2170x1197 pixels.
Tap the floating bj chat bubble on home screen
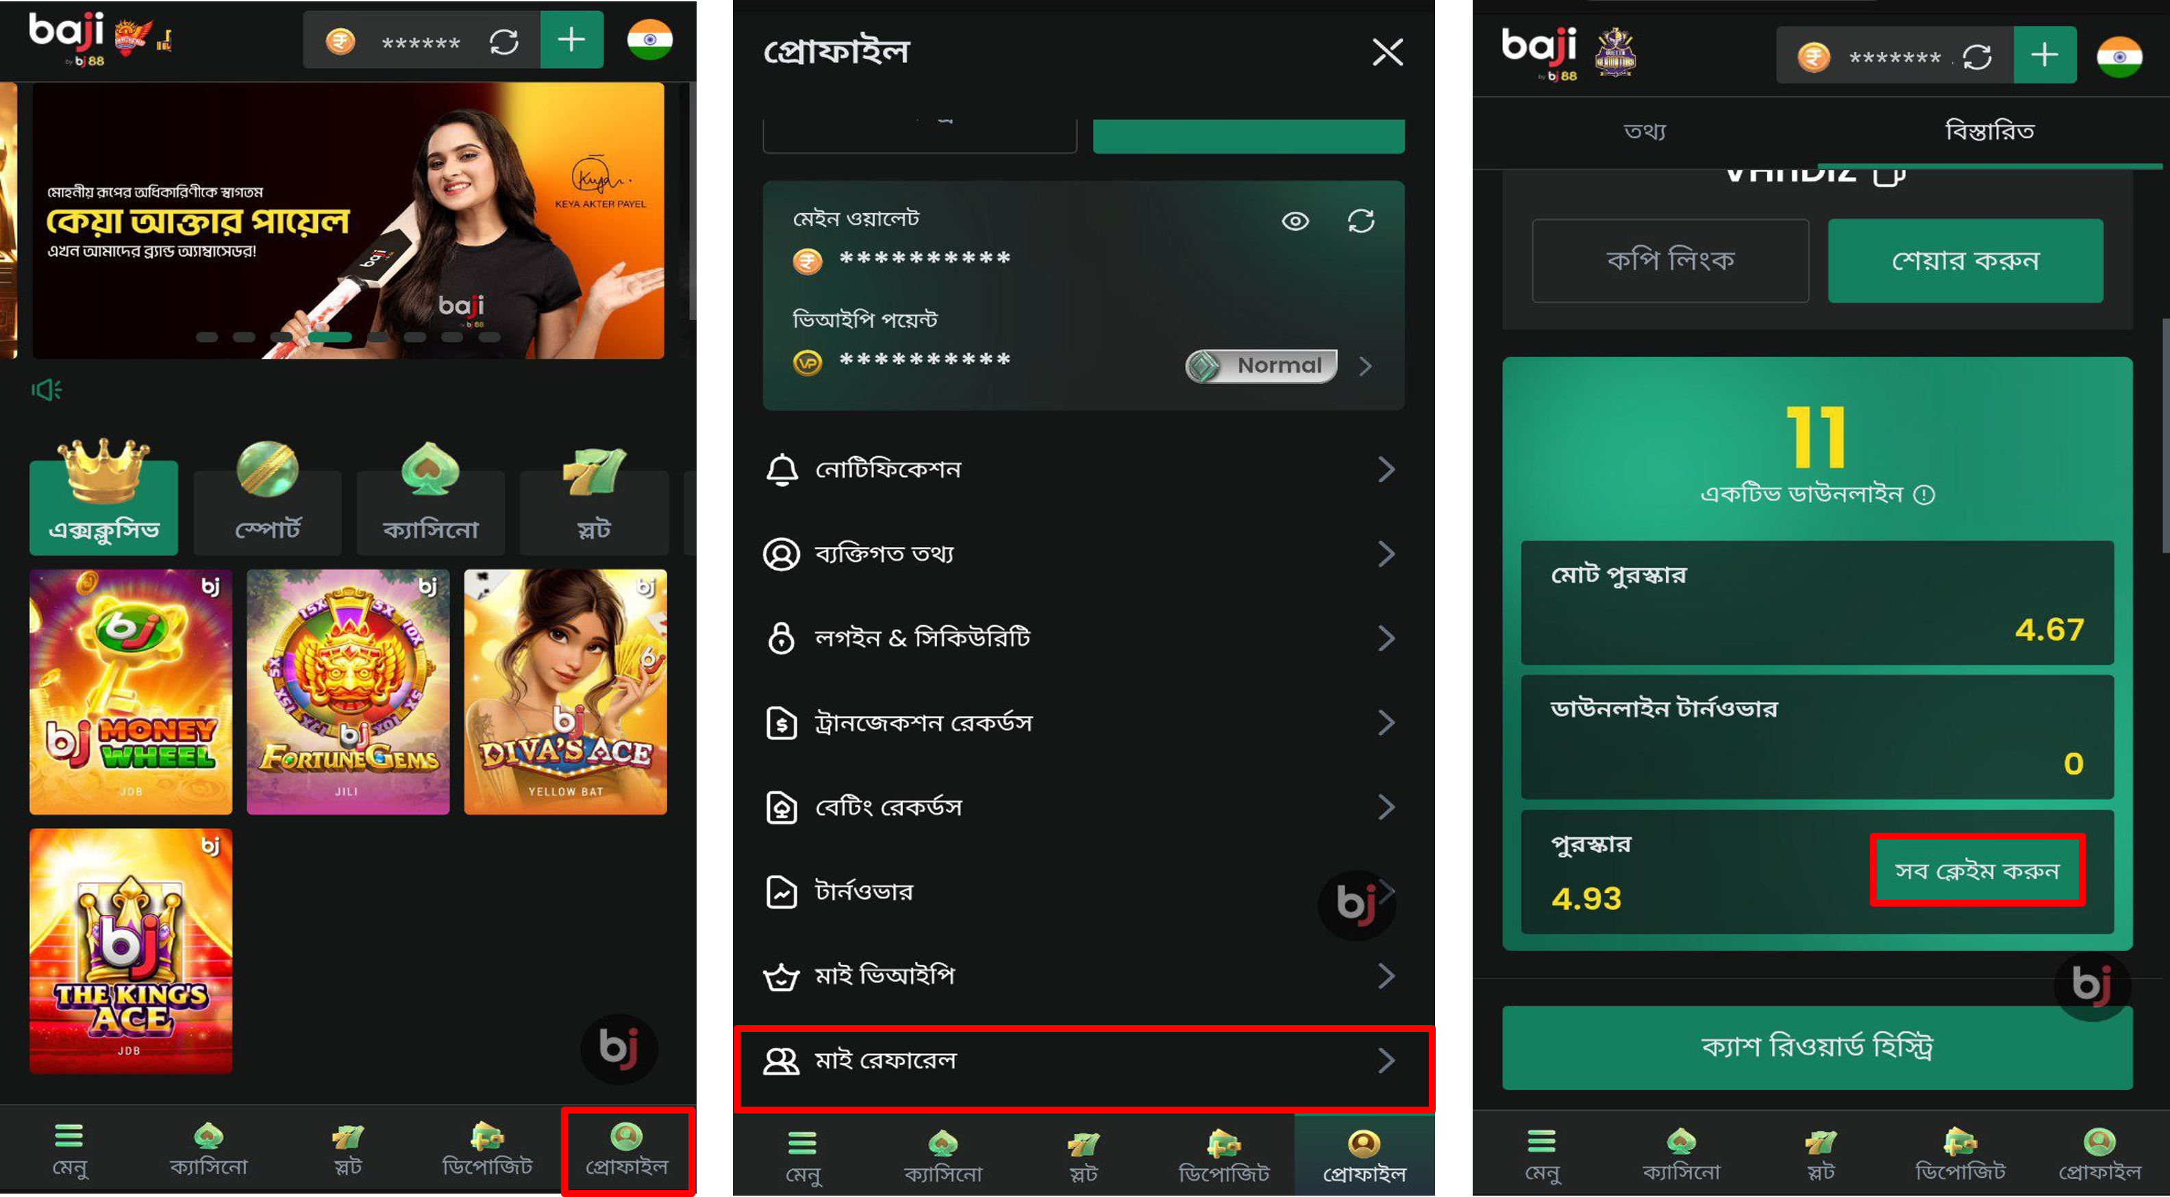coord(619,1048)
